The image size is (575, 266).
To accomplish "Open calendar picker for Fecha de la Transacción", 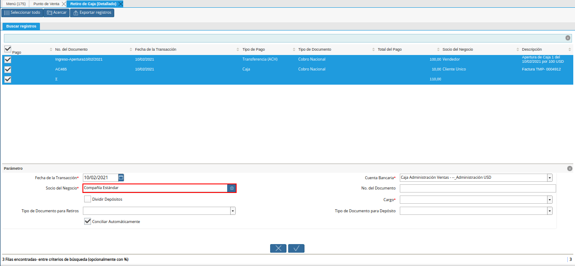I will tap(121, 177).
